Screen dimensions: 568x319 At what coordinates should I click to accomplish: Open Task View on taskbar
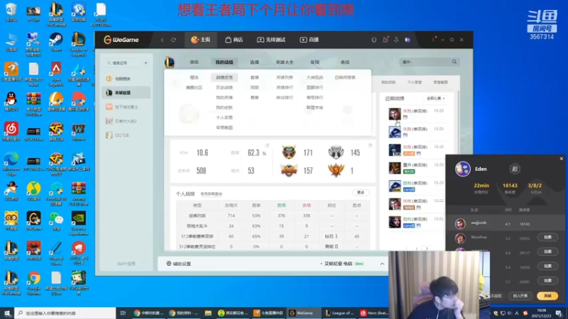(123, 313)
